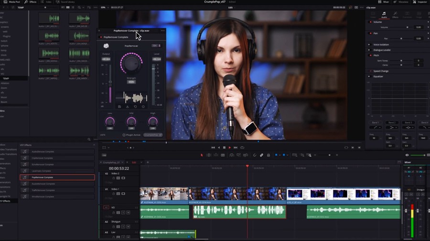Open CrumplePop_07 timeline tab dropdown

pyautogui.click(x=123, y=162)
